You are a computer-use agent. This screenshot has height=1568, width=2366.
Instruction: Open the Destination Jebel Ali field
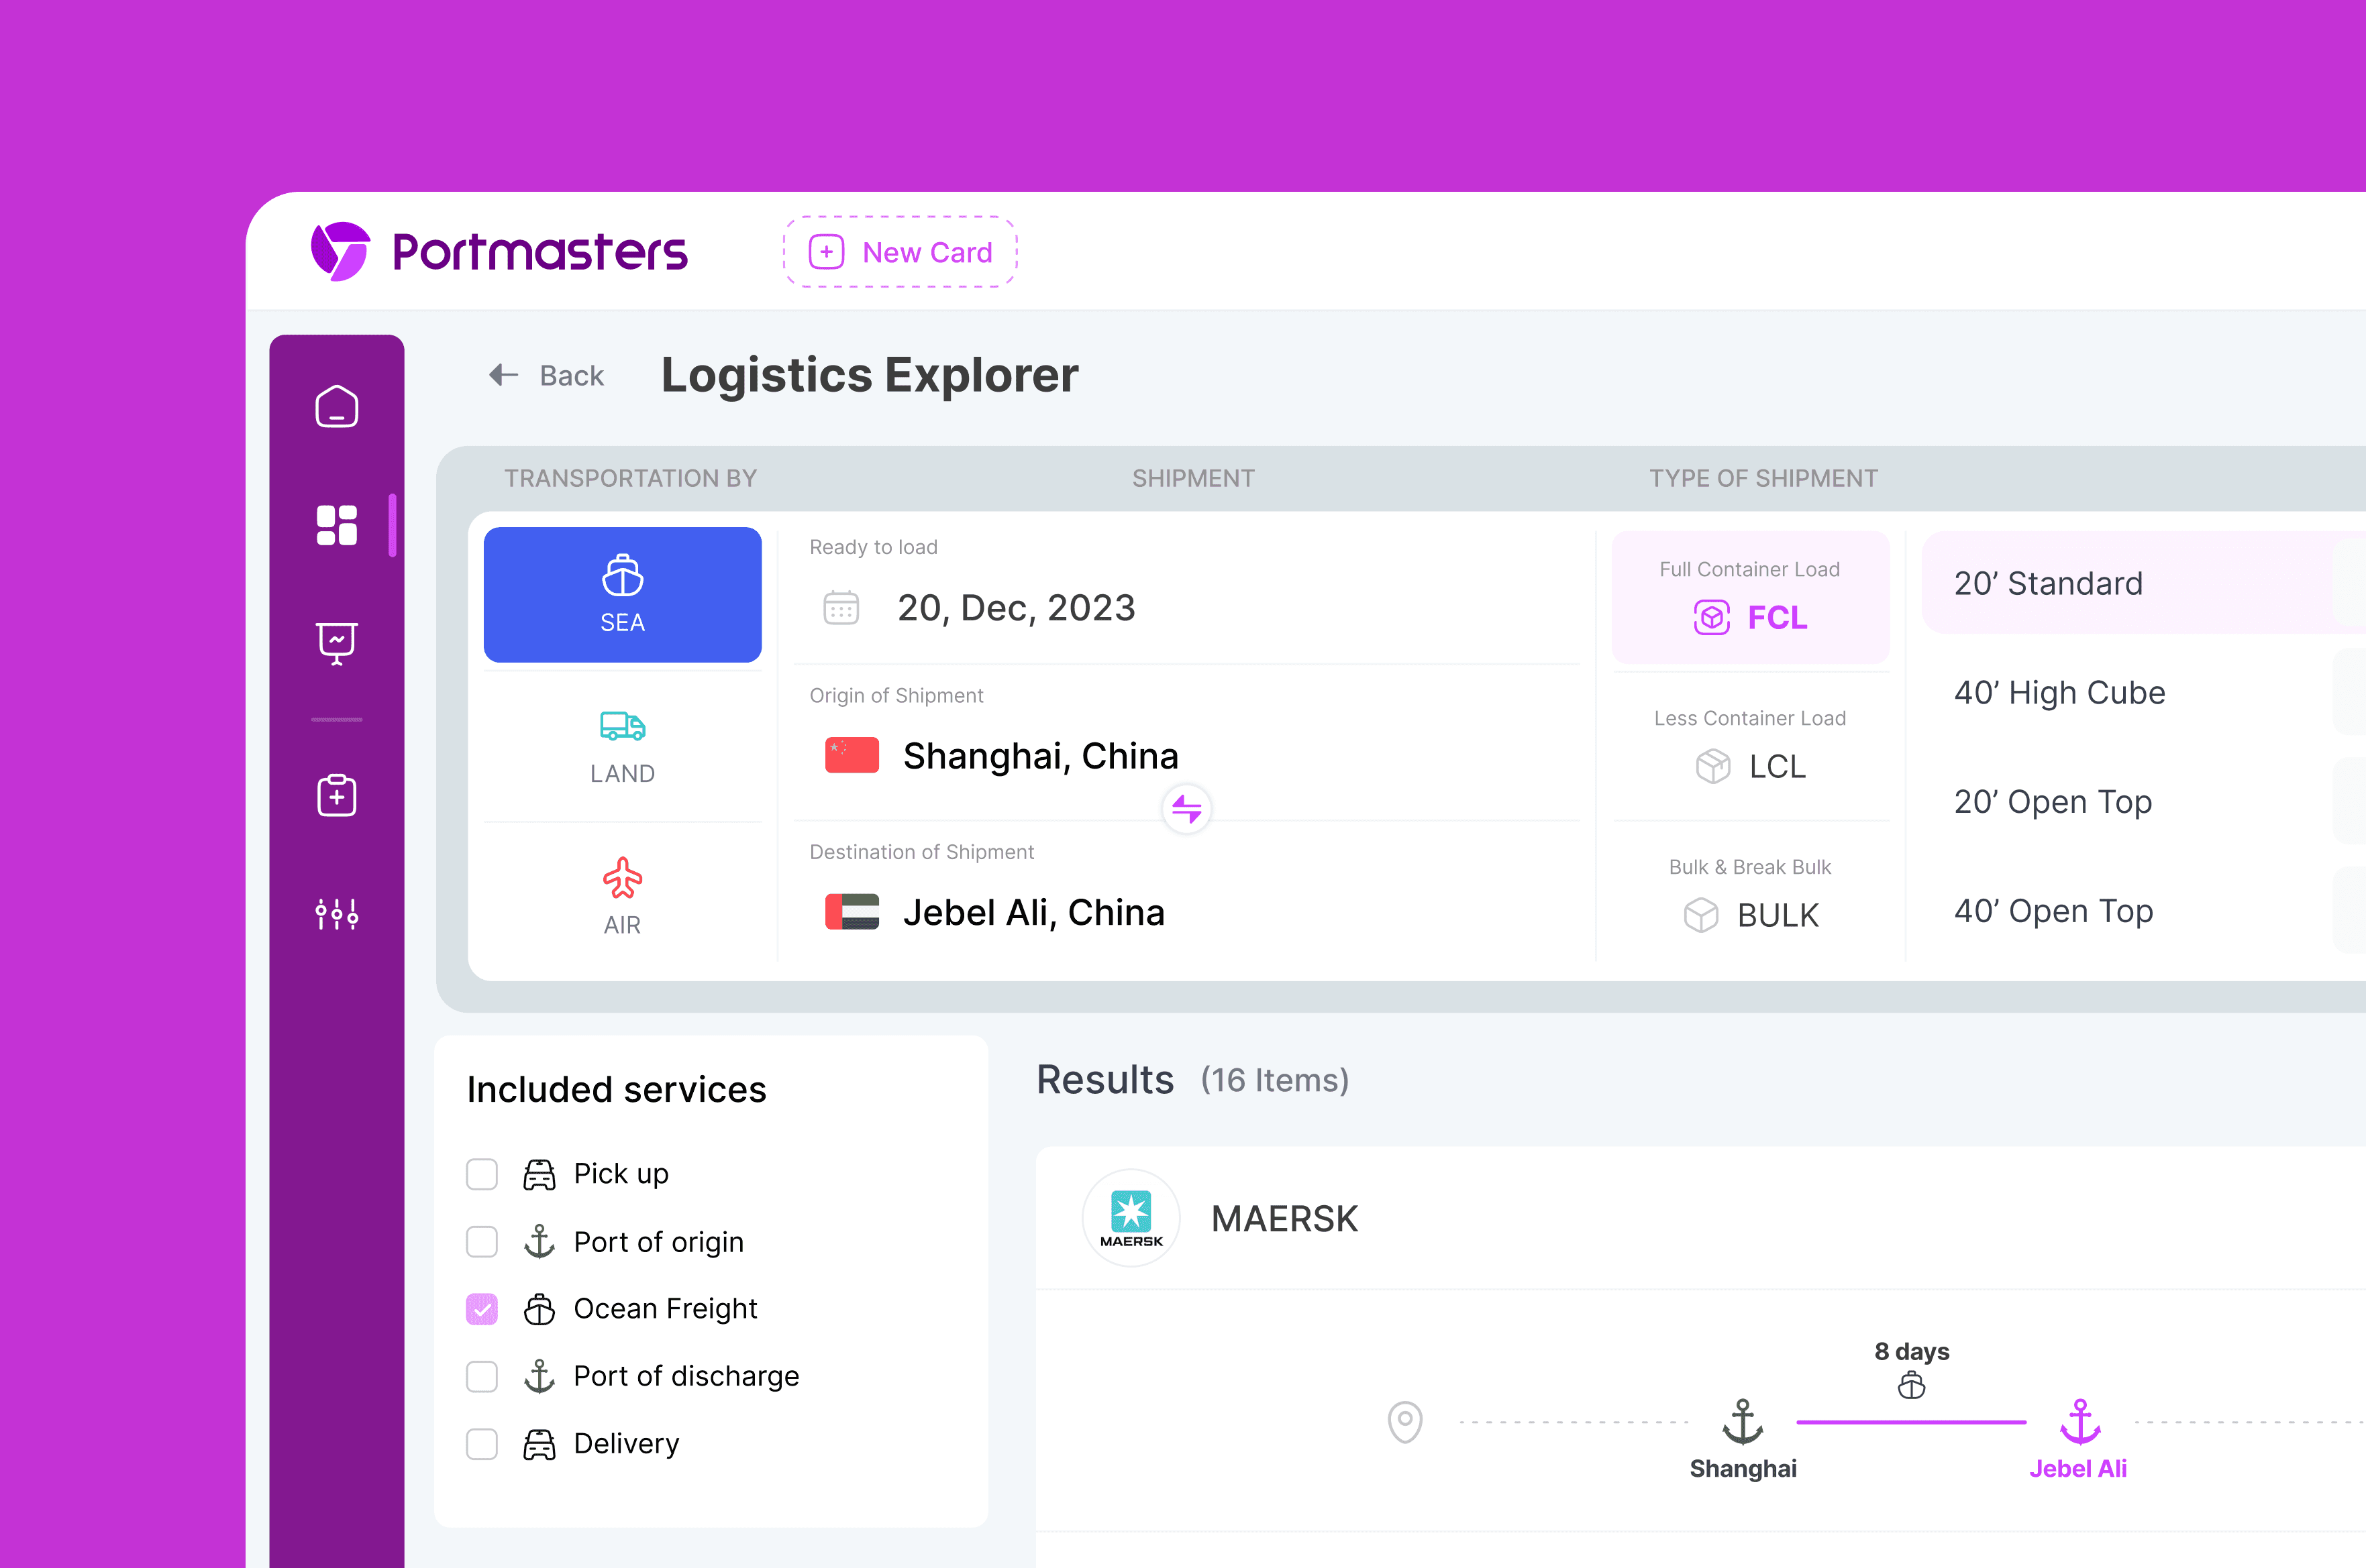tap(1033, 912)
